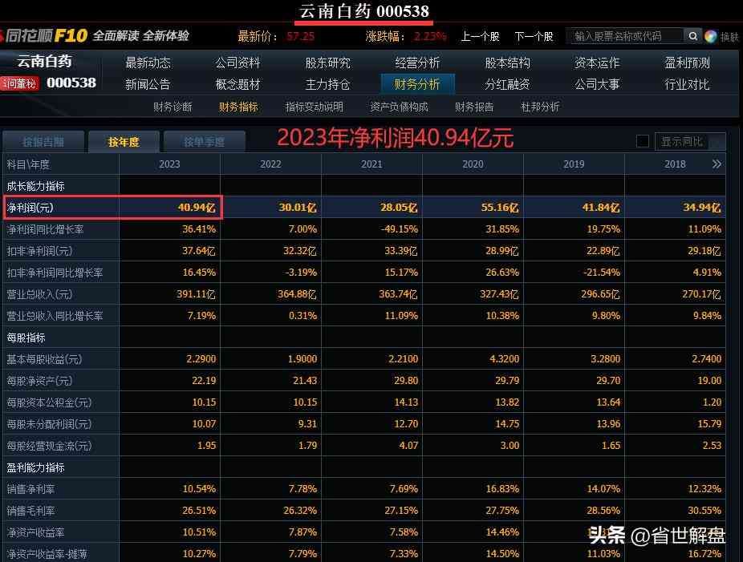
Task: Toggle the 显示同比 checkbox
Action: [642, 142]
